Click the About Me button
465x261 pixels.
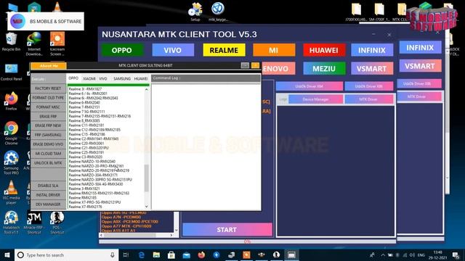[x=49, y=65]
